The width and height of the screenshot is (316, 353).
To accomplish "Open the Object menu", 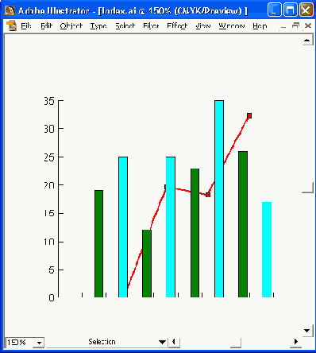I will (x=71, y=25).
